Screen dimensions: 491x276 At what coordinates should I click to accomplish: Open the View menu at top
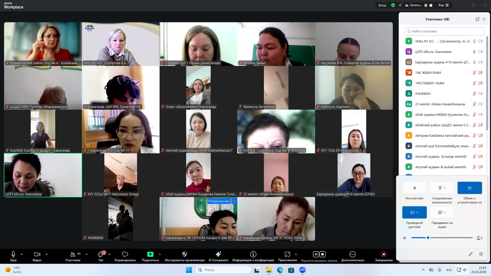click(443, 5)
